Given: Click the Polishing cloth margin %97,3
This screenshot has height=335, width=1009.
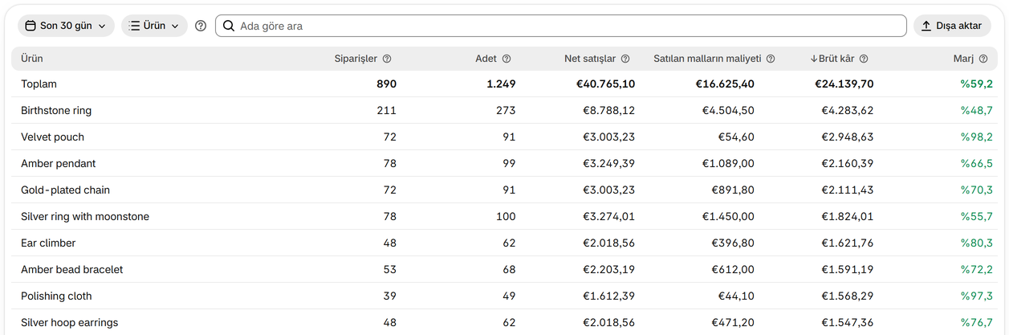Looking at the screenshot, I should tap(977, 296).
